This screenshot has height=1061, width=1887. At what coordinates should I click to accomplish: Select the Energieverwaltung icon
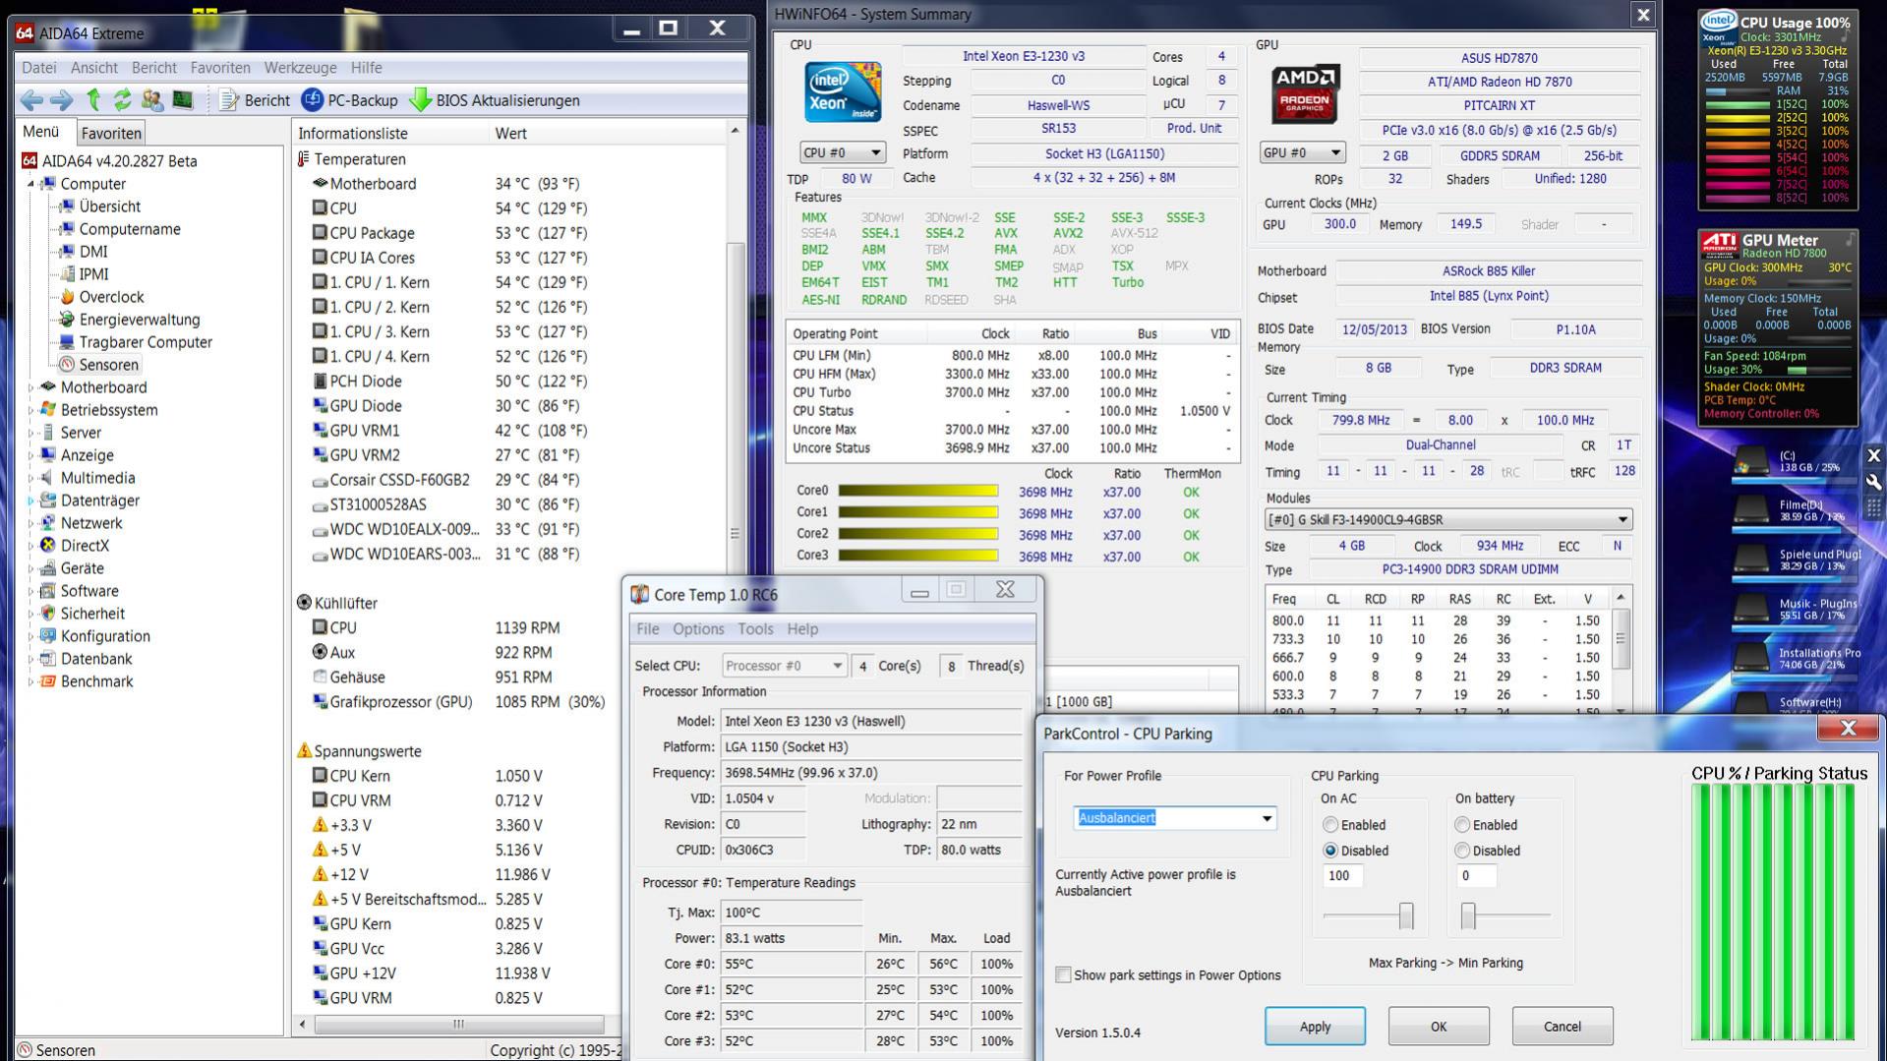(x=67, y=320)
